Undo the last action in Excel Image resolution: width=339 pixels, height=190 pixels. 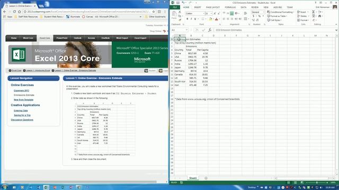183,3
